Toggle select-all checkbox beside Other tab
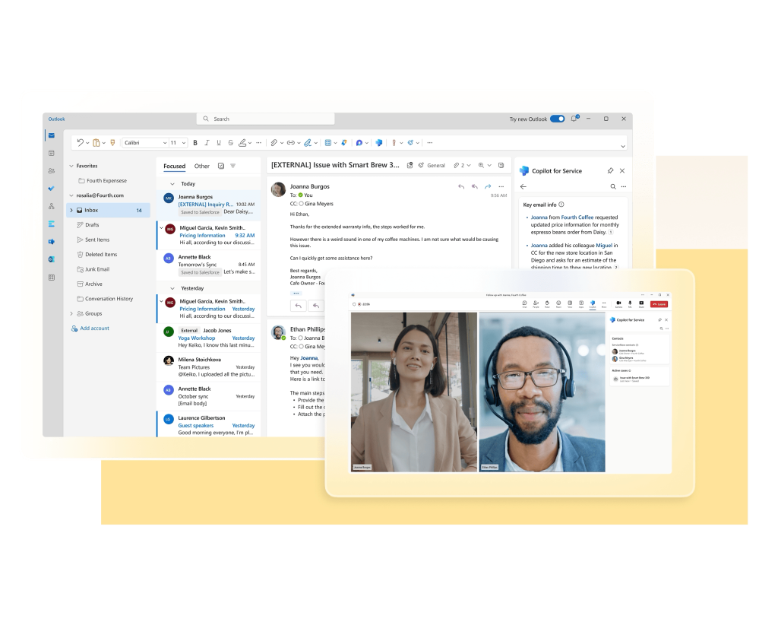778x619 pixels. point(221,166)
